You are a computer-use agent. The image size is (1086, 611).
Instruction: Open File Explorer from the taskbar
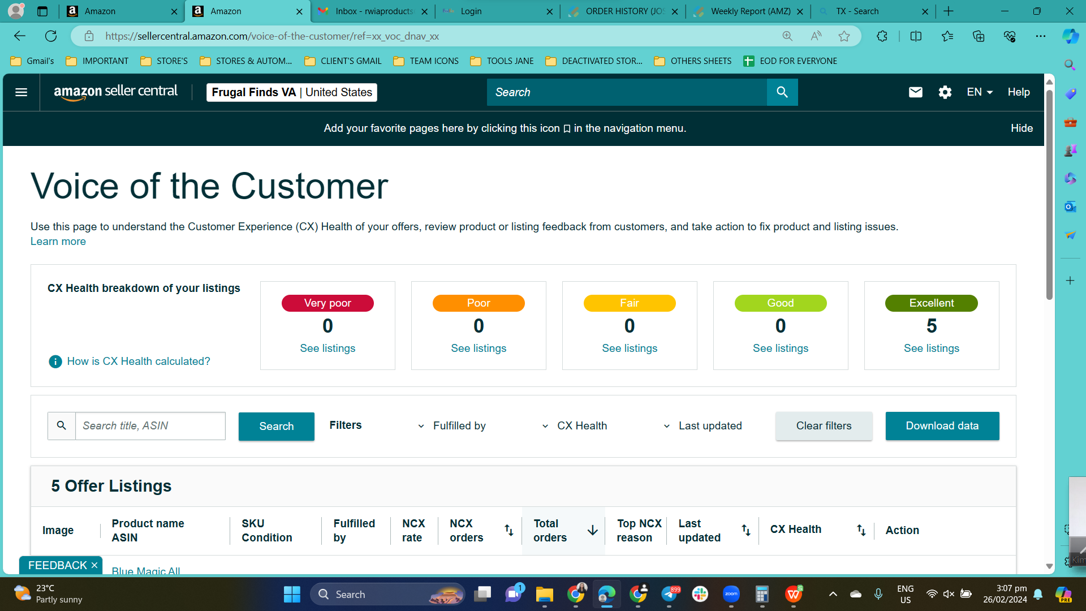[x=544, y=594]
